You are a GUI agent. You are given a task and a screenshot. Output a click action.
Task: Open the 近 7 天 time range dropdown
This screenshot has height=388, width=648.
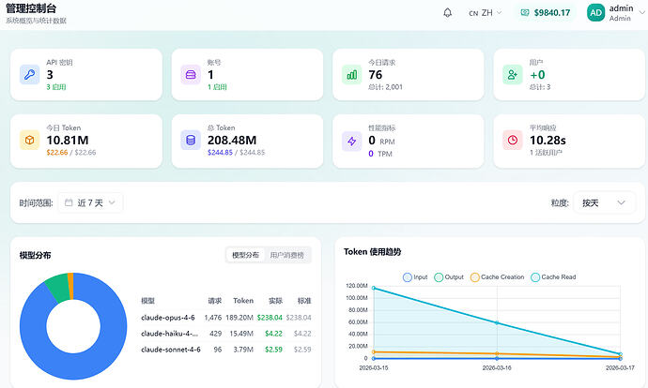point(90,202)
